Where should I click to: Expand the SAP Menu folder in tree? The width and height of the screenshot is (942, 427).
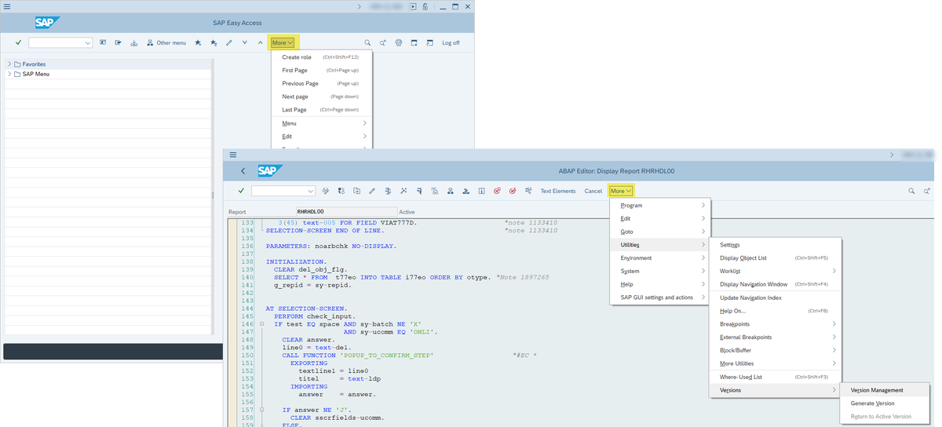pos(9,74)
